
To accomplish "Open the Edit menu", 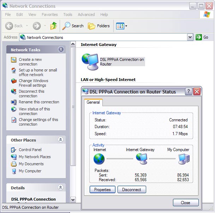I will point(19,15).
